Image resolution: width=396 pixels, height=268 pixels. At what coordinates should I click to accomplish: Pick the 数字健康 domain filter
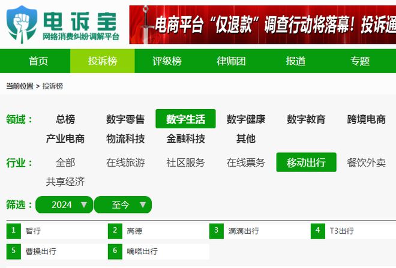click(x=246, y=119)
